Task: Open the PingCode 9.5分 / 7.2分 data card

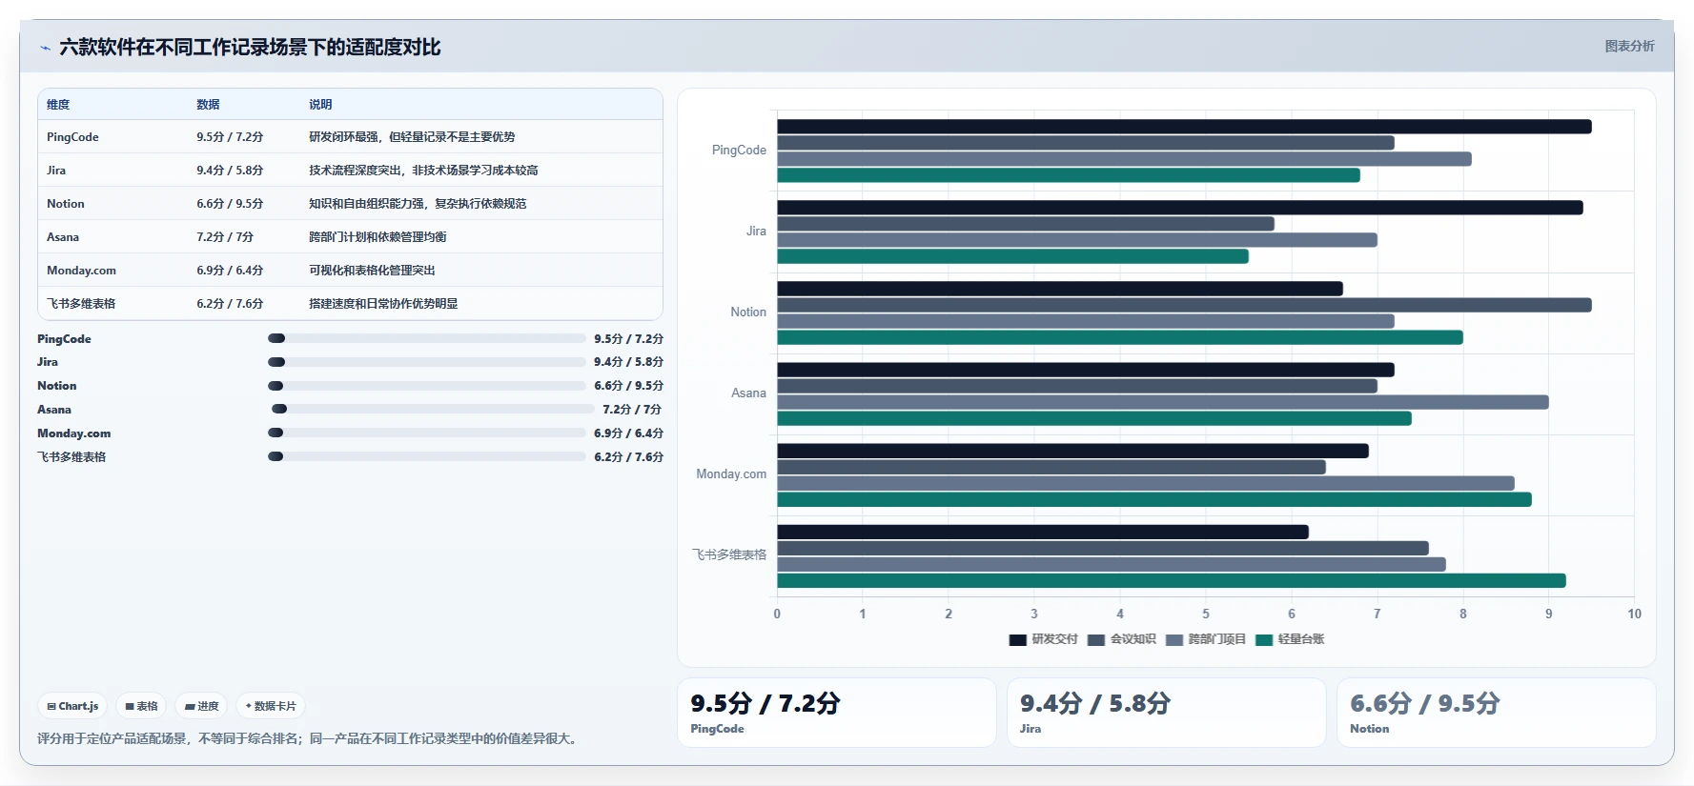Action: click(836, 713)
